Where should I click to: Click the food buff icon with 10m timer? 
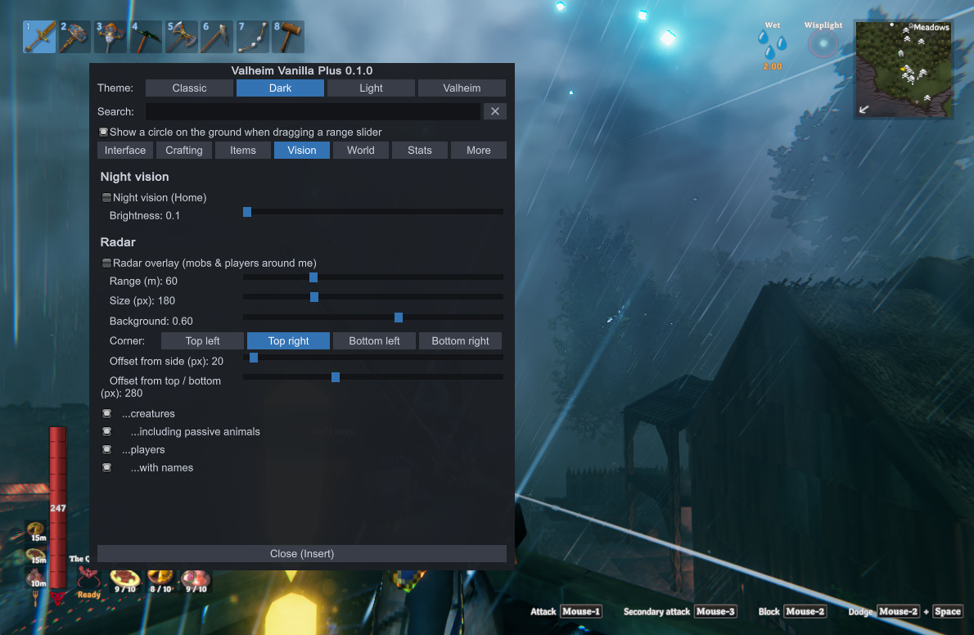coord(36,577)
